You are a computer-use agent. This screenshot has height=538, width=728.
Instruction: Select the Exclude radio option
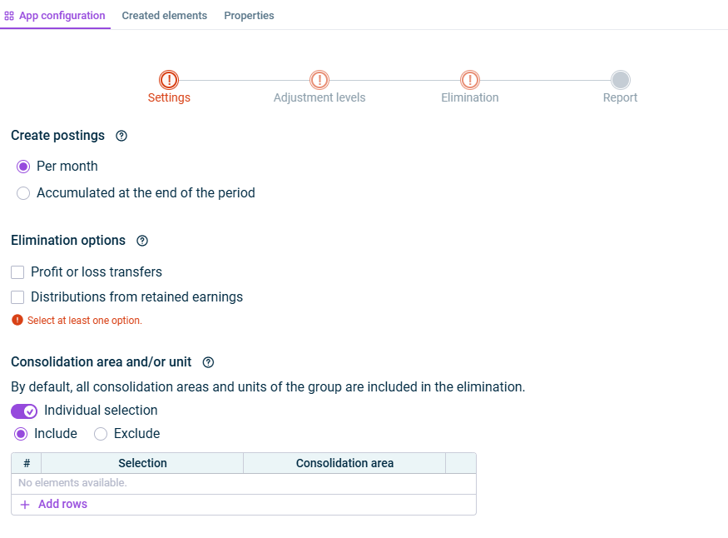(x=101, y=434)
